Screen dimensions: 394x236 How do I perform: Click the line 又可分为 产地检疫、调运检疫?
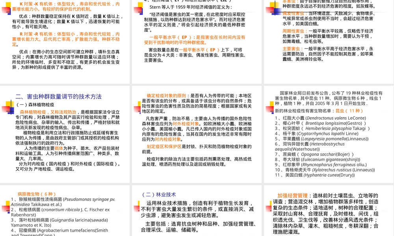tap(45, 169)
